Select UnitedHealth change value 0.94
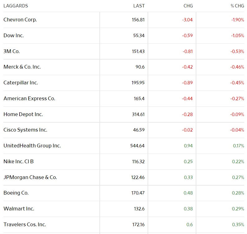247x234 pixels. (188, 146)
